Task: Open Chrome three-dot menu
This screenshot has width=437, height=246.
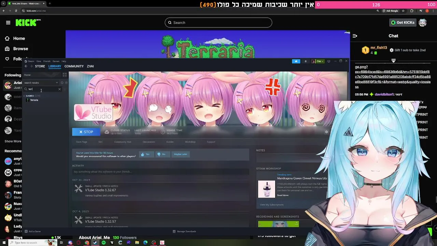Action: coord(434,11)
